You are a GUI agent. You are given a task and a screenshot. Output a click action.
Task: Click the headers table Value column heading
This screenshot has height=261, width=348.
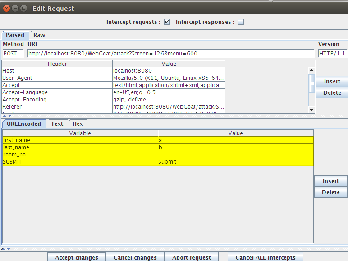pos(169,64)
